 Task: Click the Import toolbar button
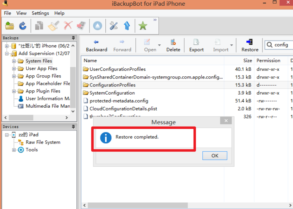coord(221,45)
